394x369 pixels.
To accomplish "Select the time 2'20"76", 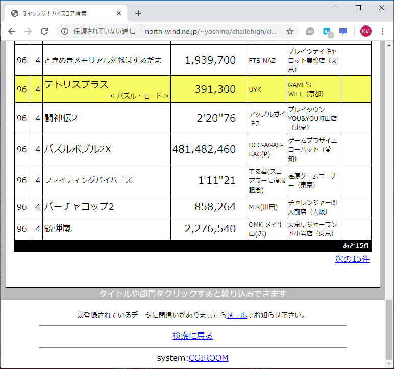I will 216,118.
